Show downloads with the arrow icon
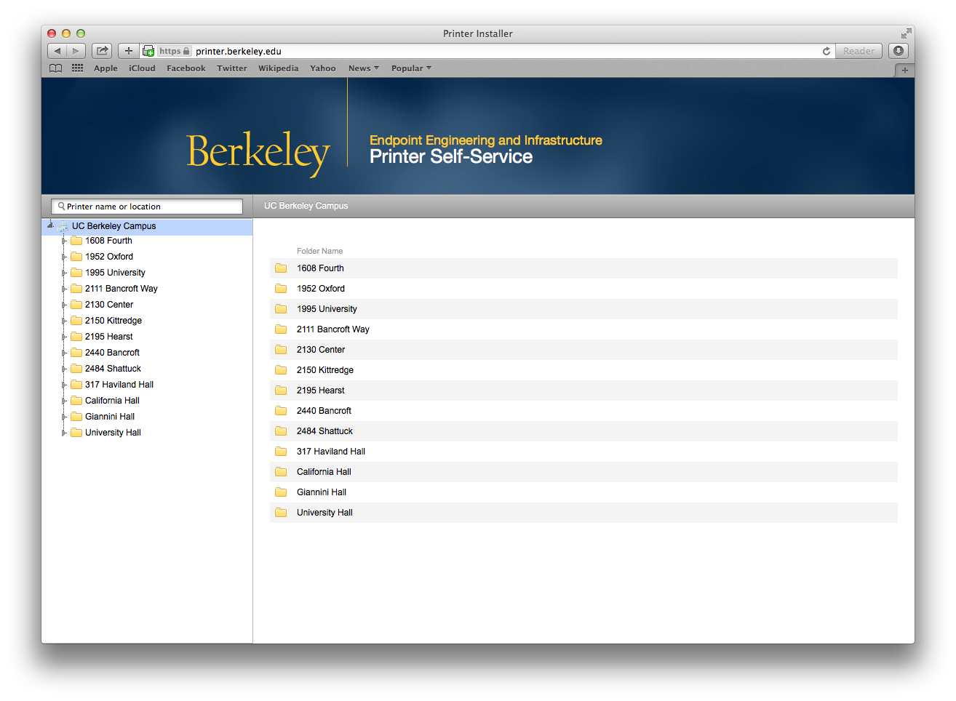956x701 pixels. click(899, 51)
